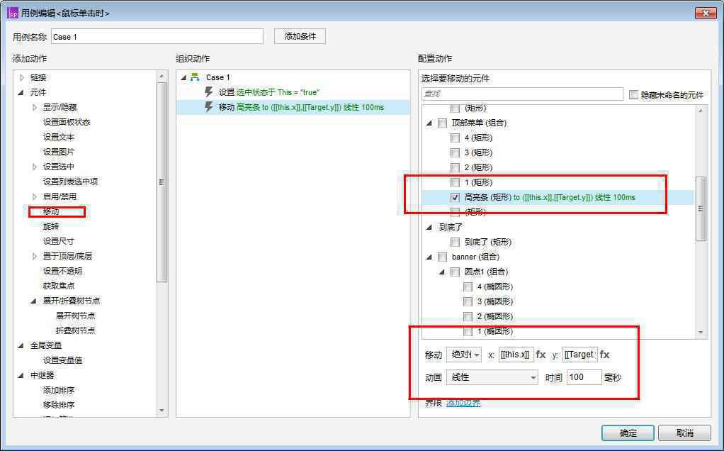Check the 圆点1 (组合) checkbox

455,272
